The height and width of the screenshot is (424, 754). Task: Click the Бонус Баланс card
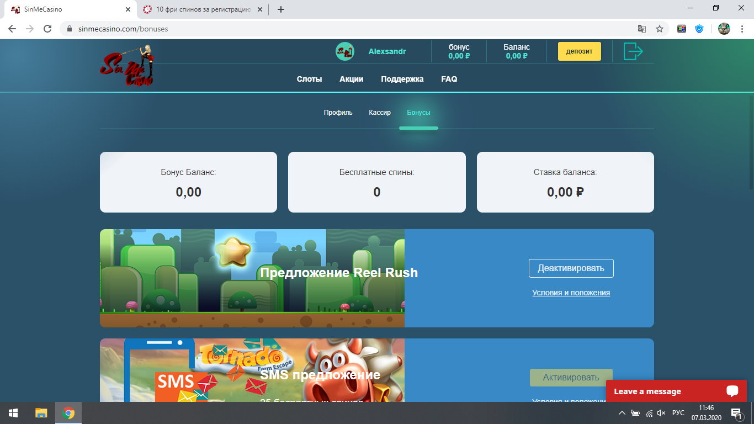[188, 182]
